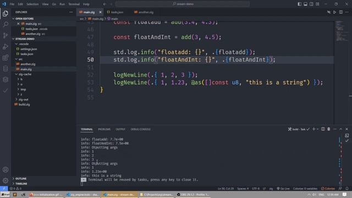Screen dimensions: 352x198
Task: Open the launch profile dropdown next to the plus
Action: point(317,129)
